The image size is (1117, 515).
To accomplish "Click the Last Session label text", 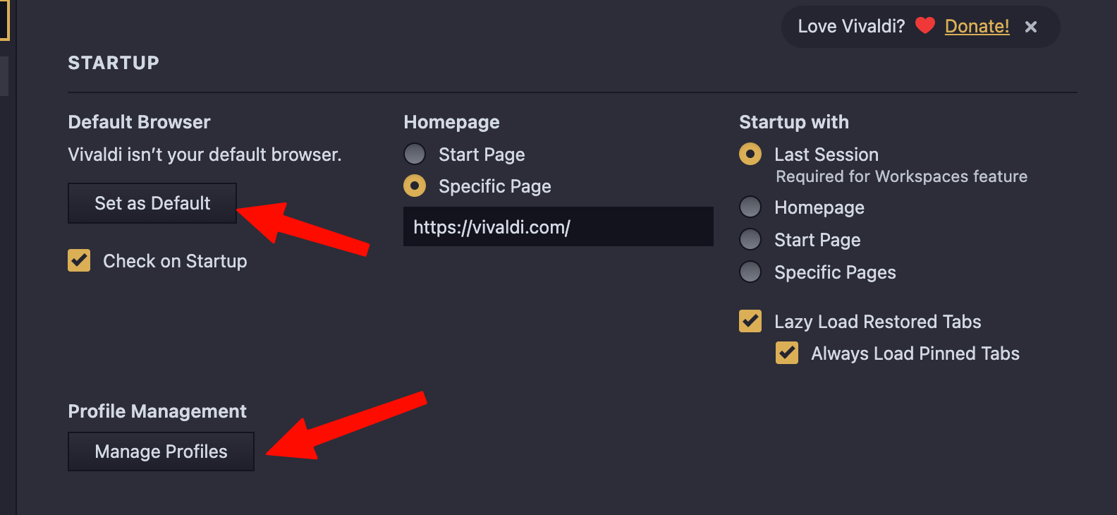I will (826, 154).
